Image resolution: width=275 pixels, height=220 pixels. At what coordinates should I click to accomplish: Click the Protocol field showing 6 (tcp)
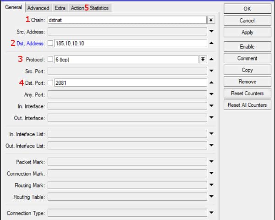point(126,59)
